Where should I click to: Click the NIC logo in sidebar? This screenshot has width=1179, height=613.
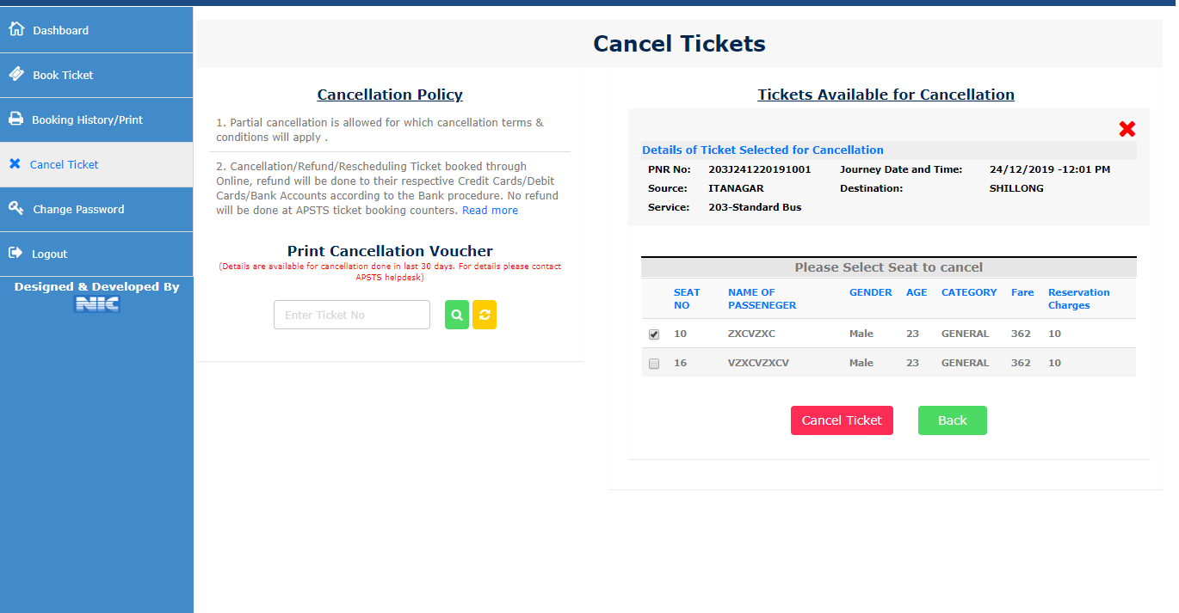[x=96, y=303]
